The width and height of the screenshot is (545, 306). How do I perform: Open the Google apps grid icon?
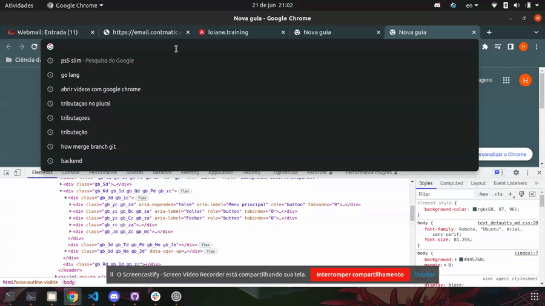click(x=506, y=80)
